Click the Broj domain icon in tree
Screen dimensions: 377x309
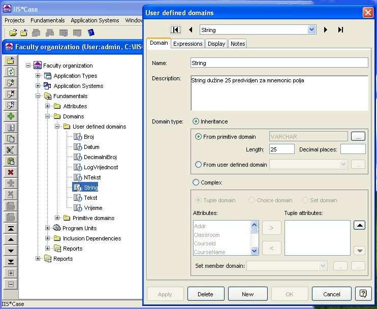click(78, 137)
